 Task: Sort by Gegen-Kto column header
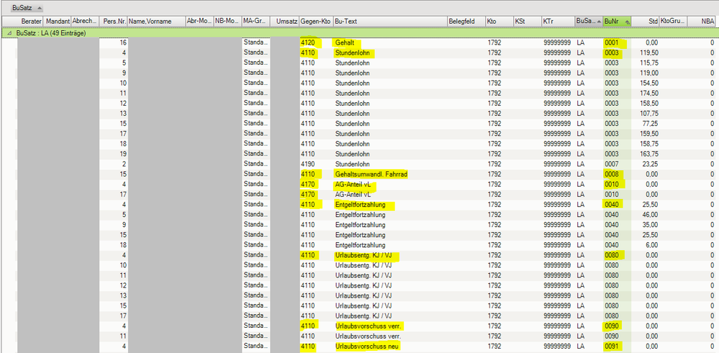point(316,21)
